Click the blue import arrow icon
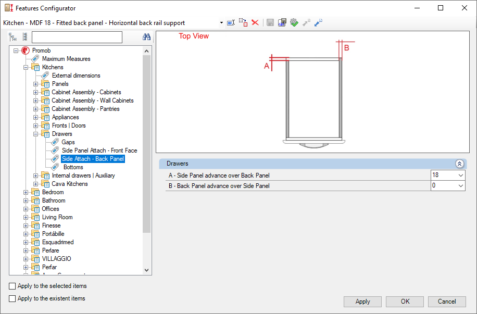The width and height of the screenshot is (477, 314). pyautogui.click(x=318, y=22)
